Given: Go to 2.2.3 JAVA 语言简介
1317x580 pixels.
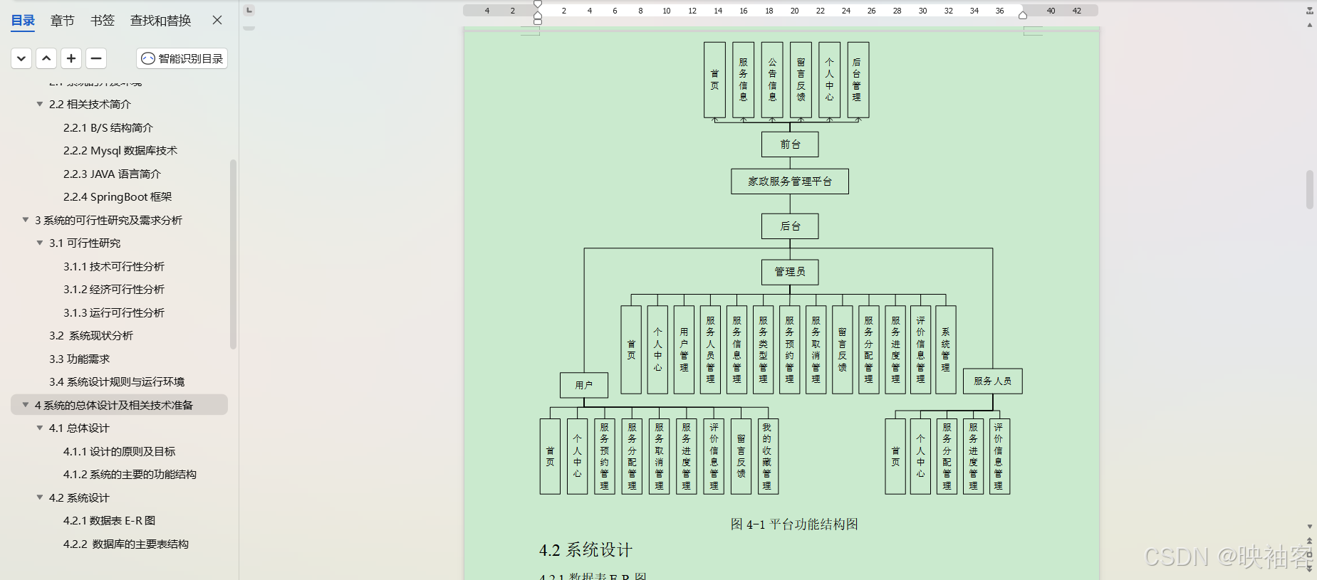Looking at the screenshot, I should point(112,174).
